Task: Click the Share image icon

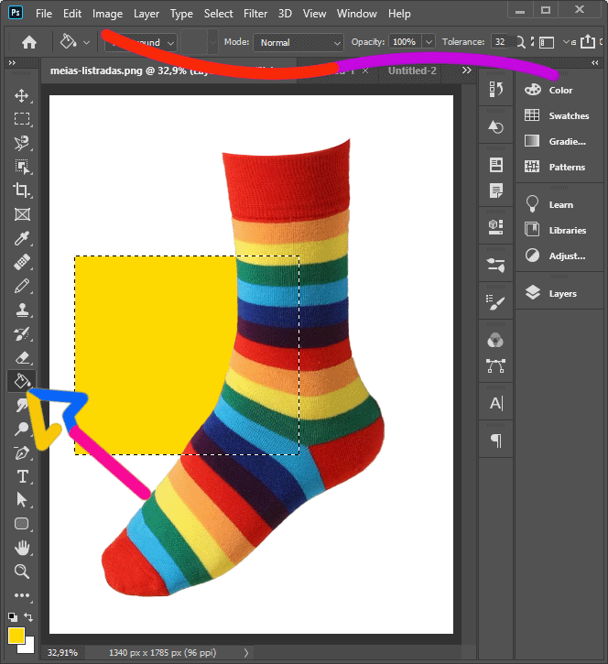Action: coord(588,42)
